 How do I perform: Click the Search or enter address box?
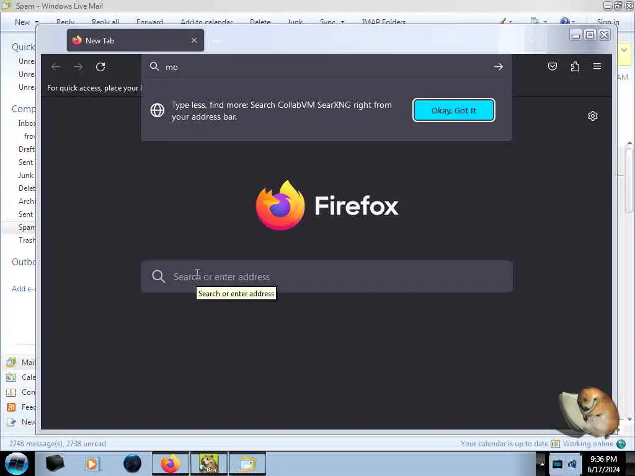pyautogui.click(x=326, y=276)
